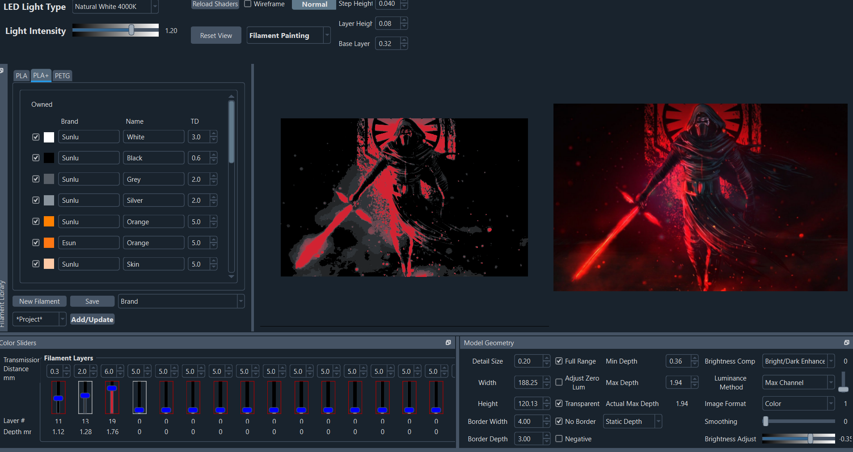Enable the Wireframe checkbox
Screen dimensions: 853x452
point(248,4)
